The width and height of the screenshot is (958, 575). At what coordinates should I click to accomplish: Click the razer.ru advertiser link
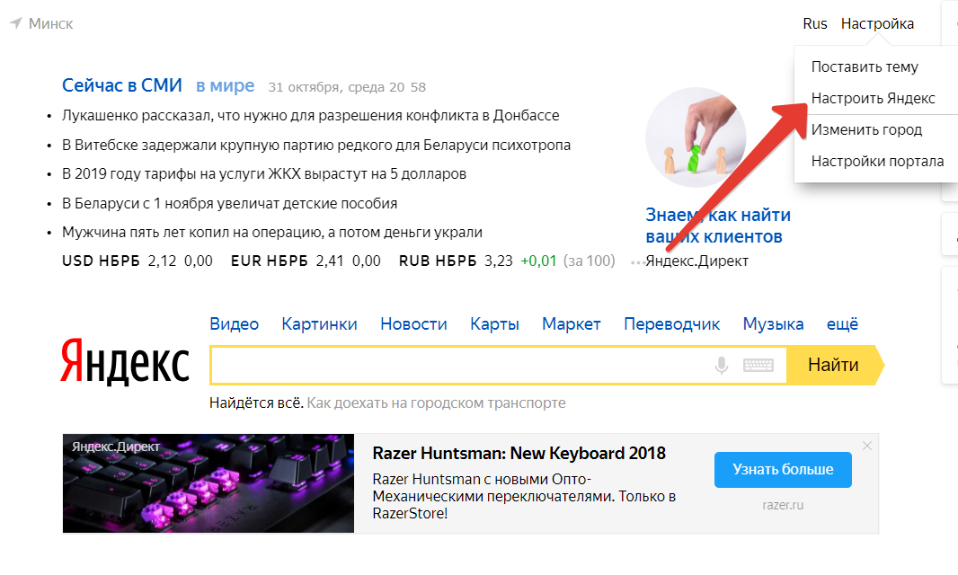point(783,505)
